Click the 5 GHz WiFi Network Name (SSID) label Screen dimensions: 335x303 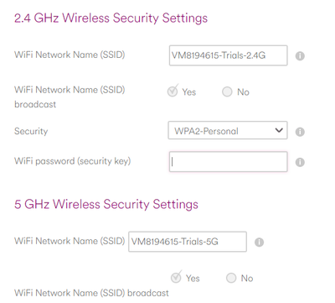[70, 241]
